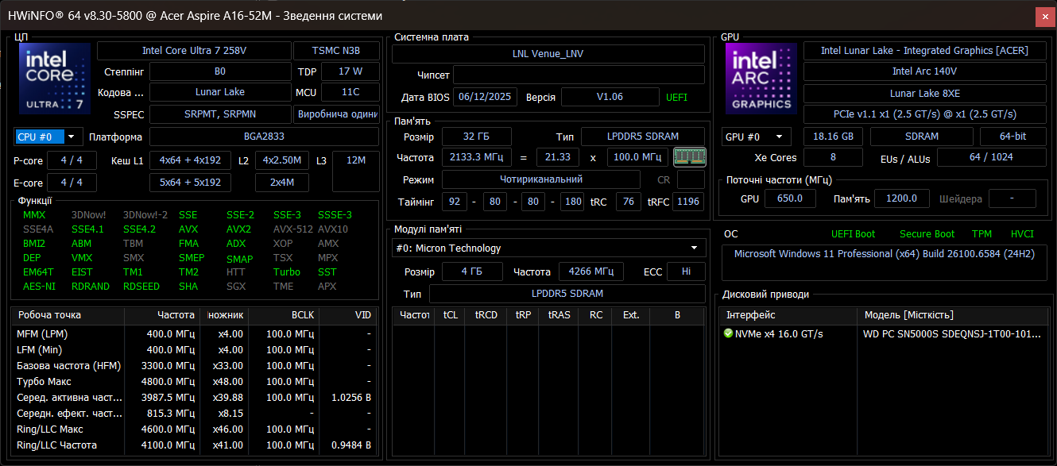Click the Windows 11 Professional OS field

pyautogui.click(x=885, y=263)
